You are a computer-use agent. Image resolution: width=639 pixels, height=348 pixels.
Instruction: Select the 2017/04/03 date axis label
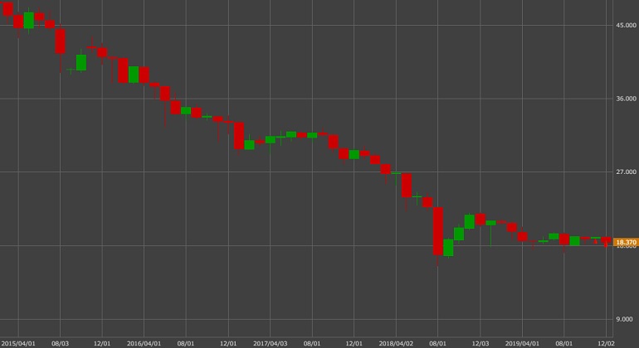point(271,344)
